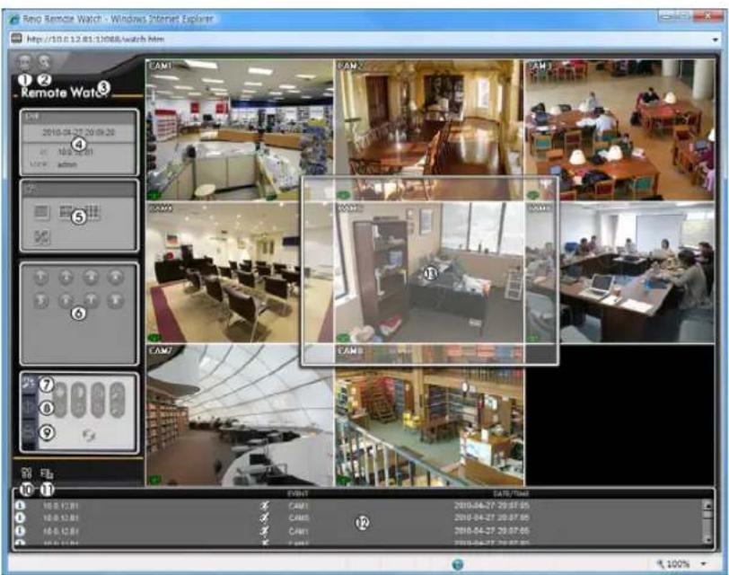Increase the second image adjustment control

pyautogui.click(x=78, y=392)
